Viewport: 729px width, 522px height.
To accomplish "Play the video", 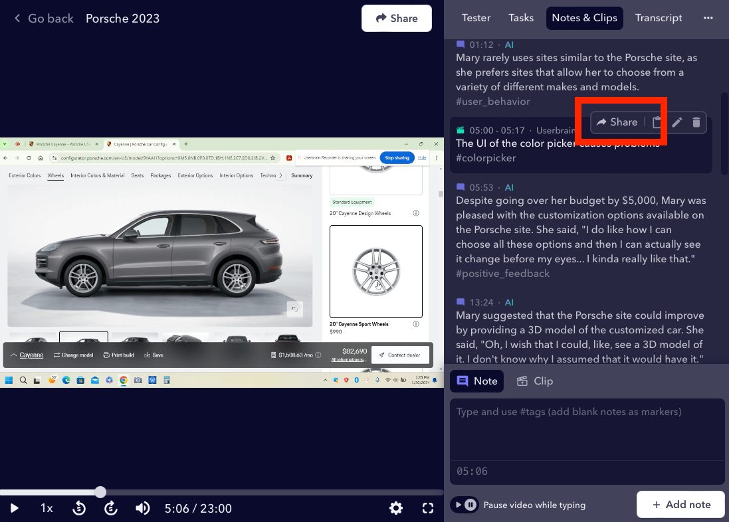I will point(14,508).
